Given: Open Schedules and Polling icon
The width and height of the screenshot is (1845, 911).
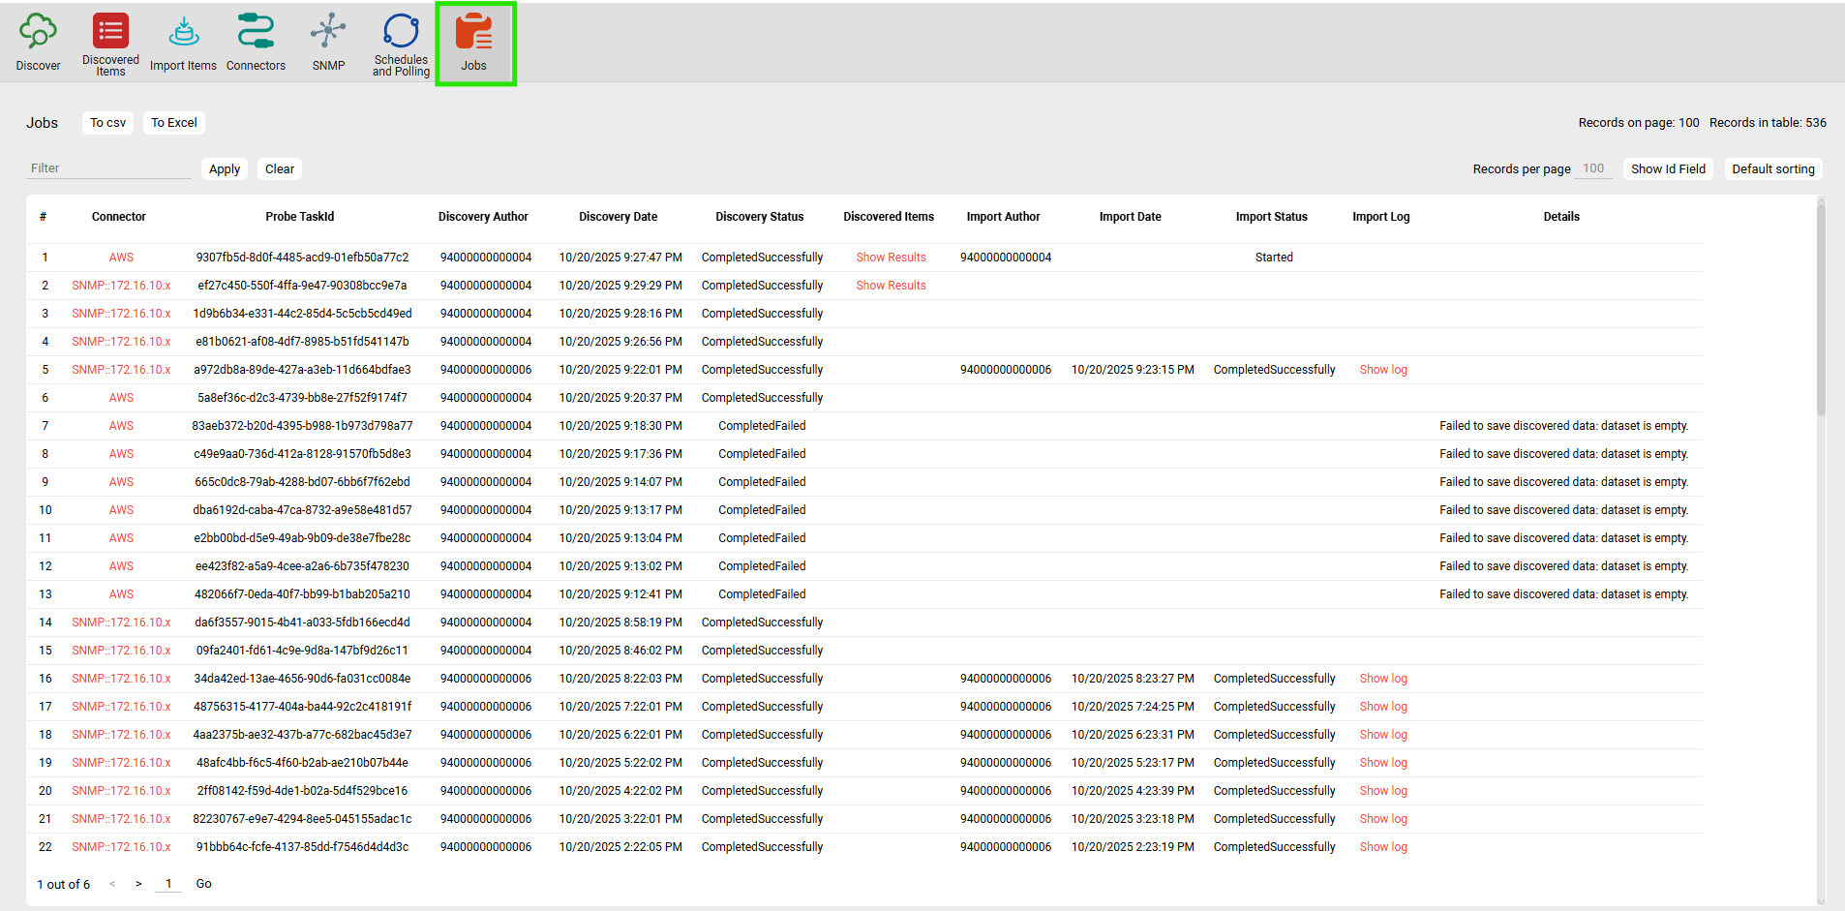Looking at the screenshot, I should pyautogui.click(x=401, y=32).
